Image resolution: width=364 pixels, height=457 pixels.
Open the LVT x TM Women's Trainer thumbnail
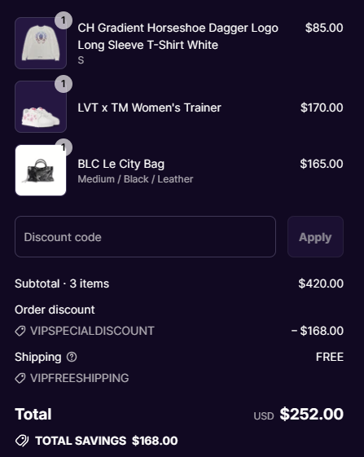[41, 107]
